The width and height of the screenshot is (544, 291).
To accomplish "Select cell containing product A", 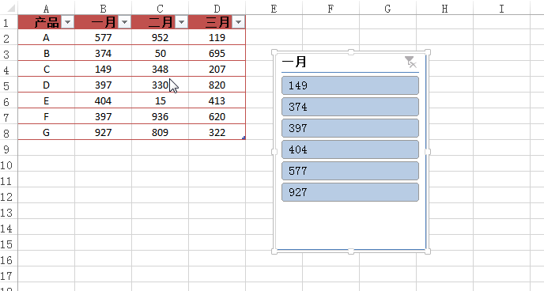I will [x=46, y=37].
